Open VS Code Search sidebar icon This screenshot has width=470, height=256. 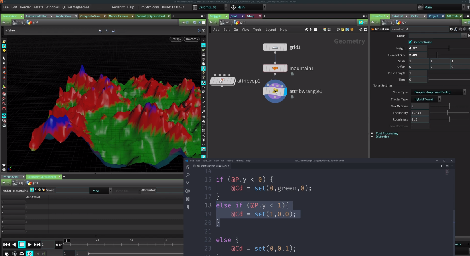(x=188, y=175)
